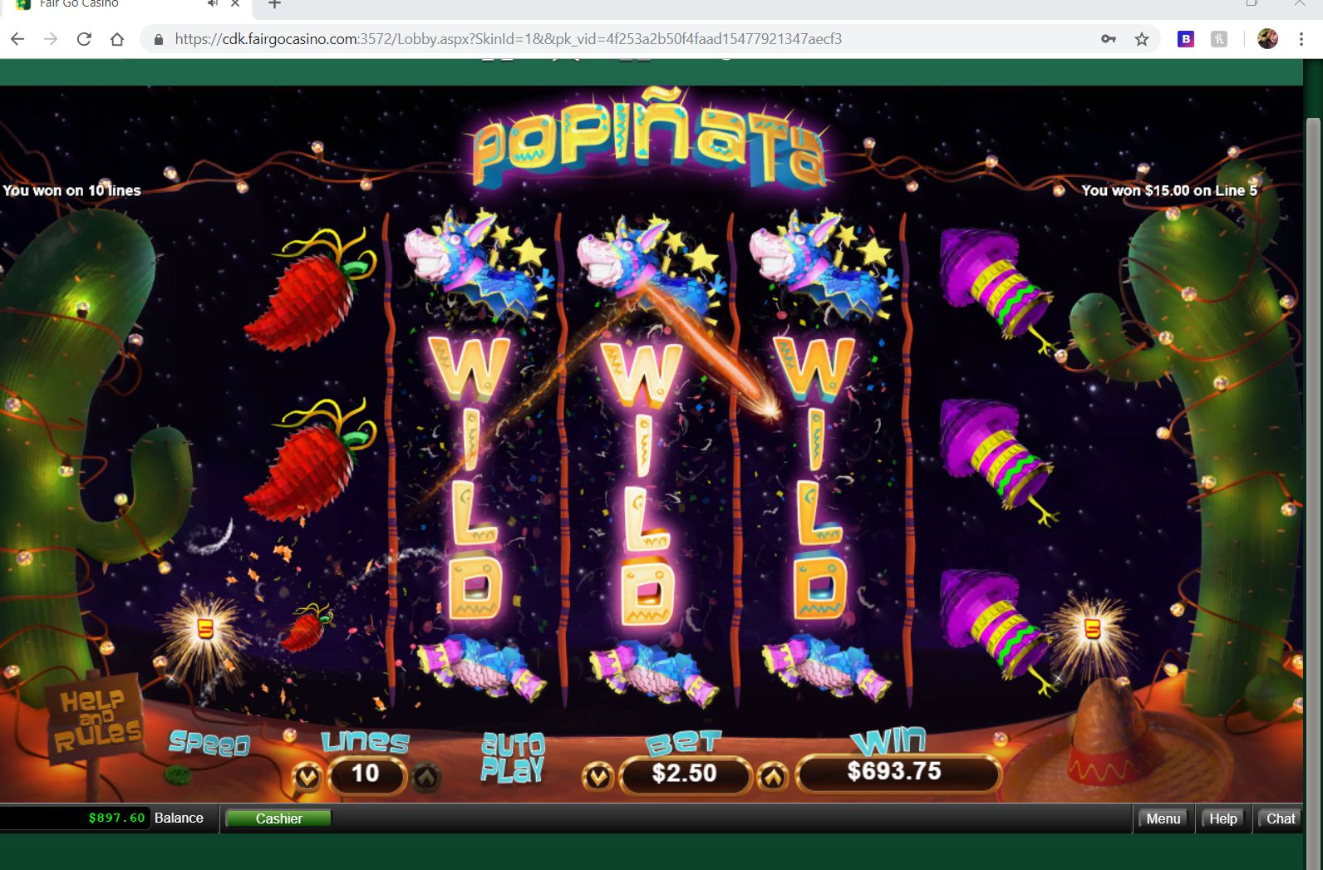Click the 'You won on 10 lines' text
This screenshot has height=870, width=1323.
(x=71, y=190)
